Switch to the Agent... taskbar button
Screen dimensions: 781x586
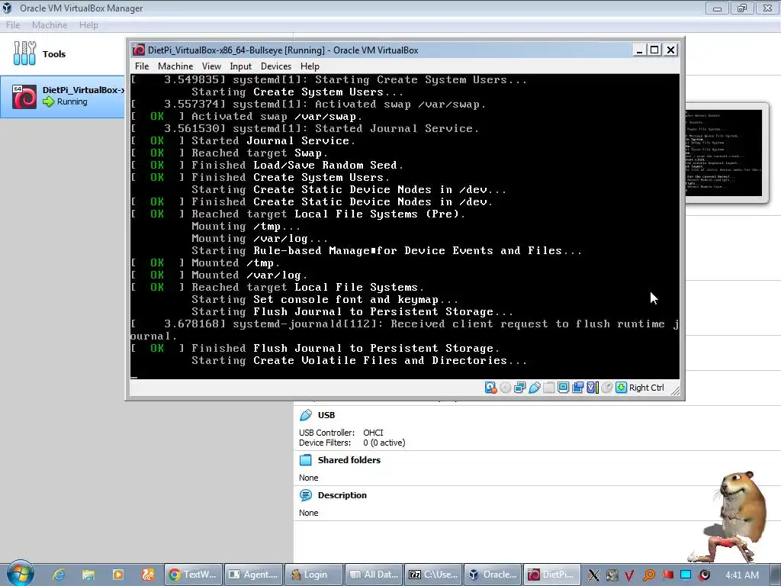click(253, 575)
